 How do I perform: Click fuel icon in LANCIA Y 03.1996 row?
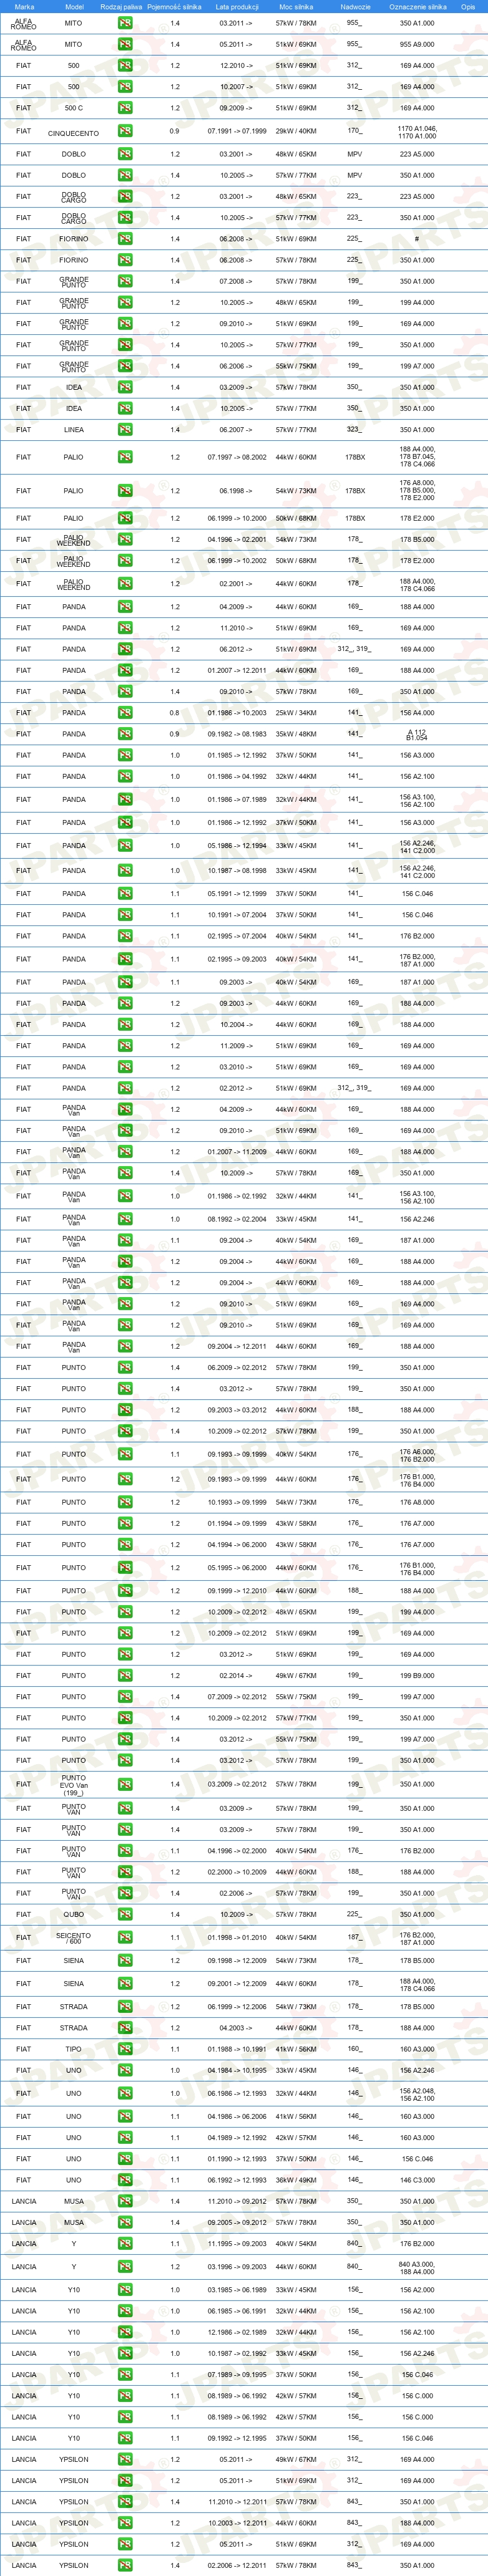[125, 2267]
